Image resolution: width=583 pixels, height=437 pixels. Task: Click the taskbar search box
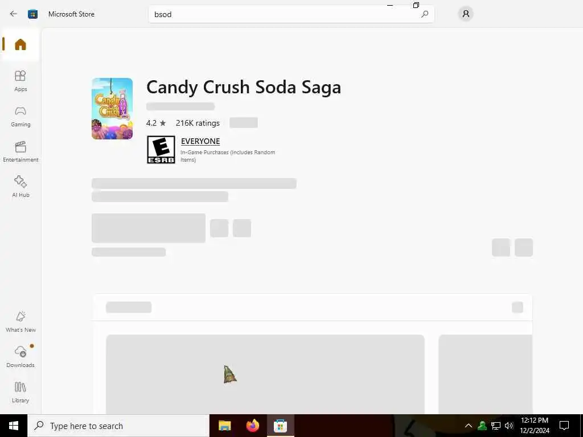pos(118,426)
